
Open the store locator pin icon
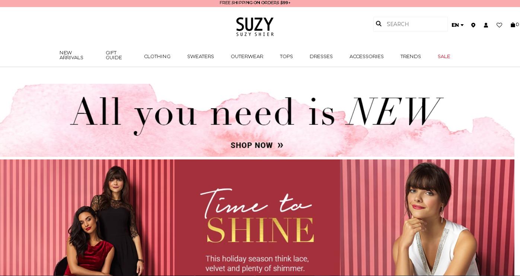pos(473,25)
